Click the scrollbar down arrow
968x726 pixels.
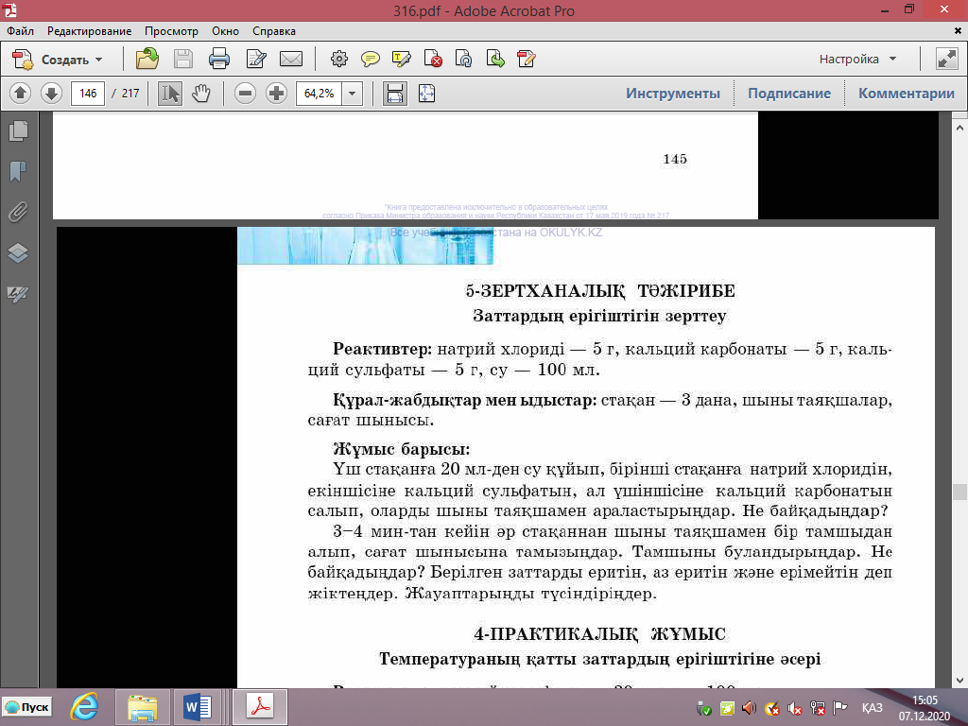click(959, 681)
